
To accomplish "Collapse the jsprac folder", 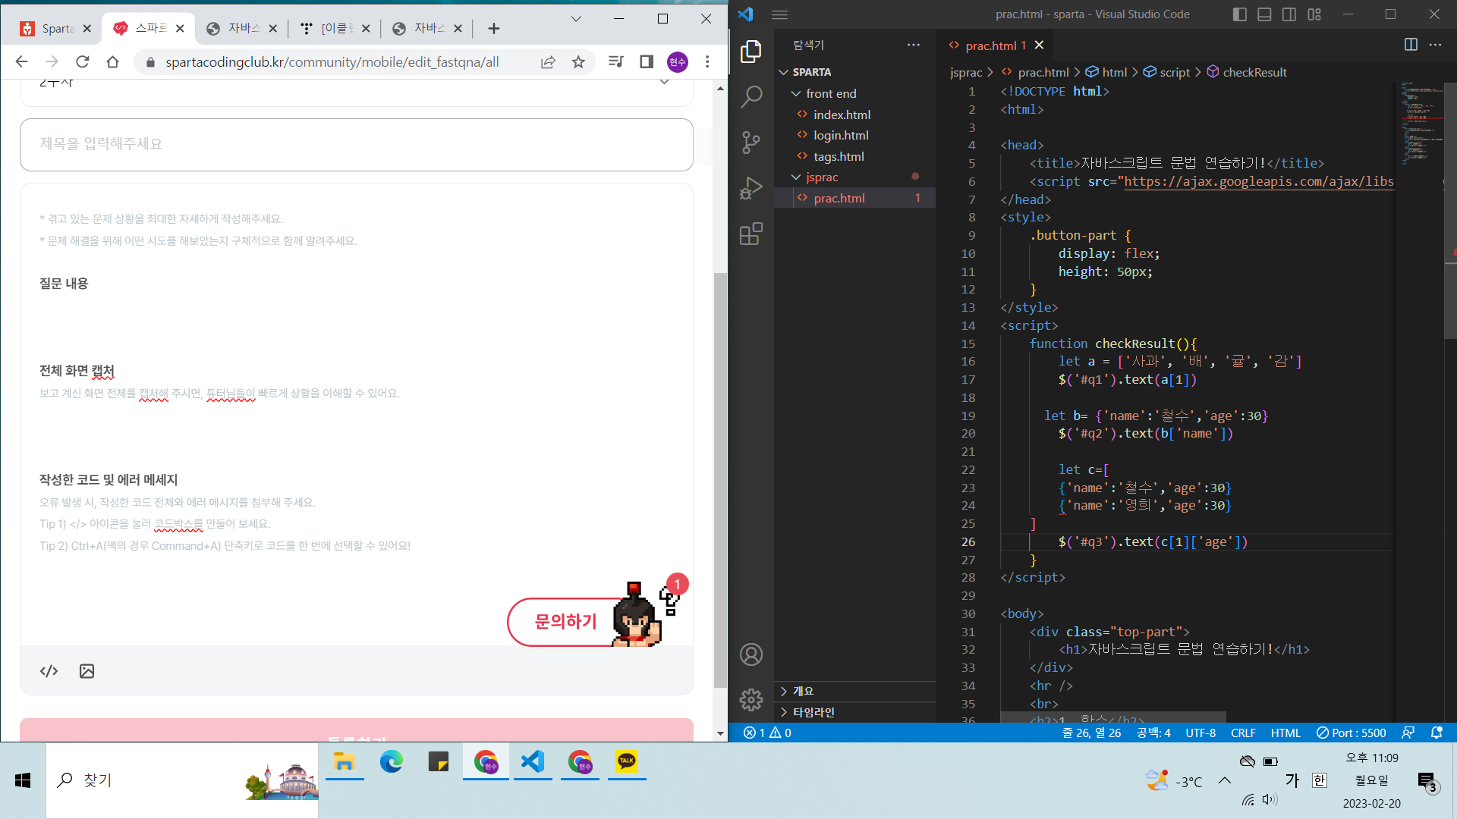I will point(854,177).
